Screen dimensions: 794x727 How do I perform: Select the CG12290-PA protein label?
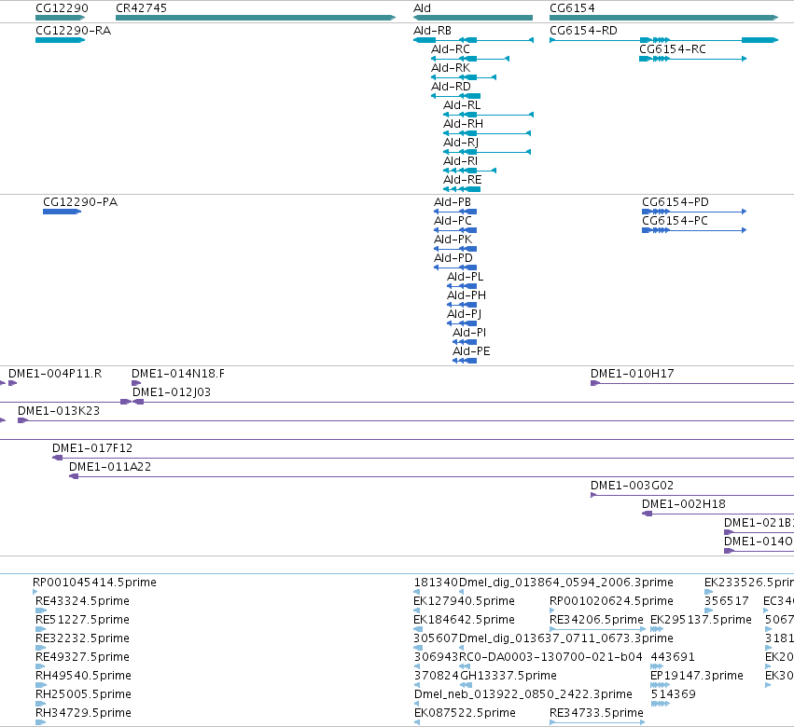[80, 202]
